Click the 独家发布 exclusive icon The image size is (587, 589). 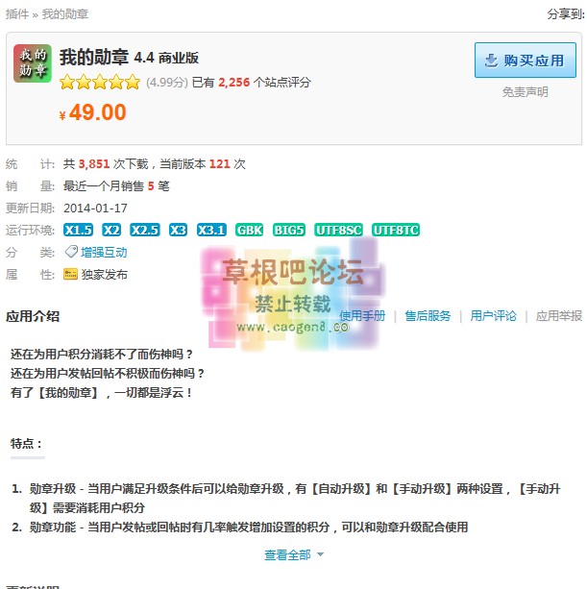70,274
